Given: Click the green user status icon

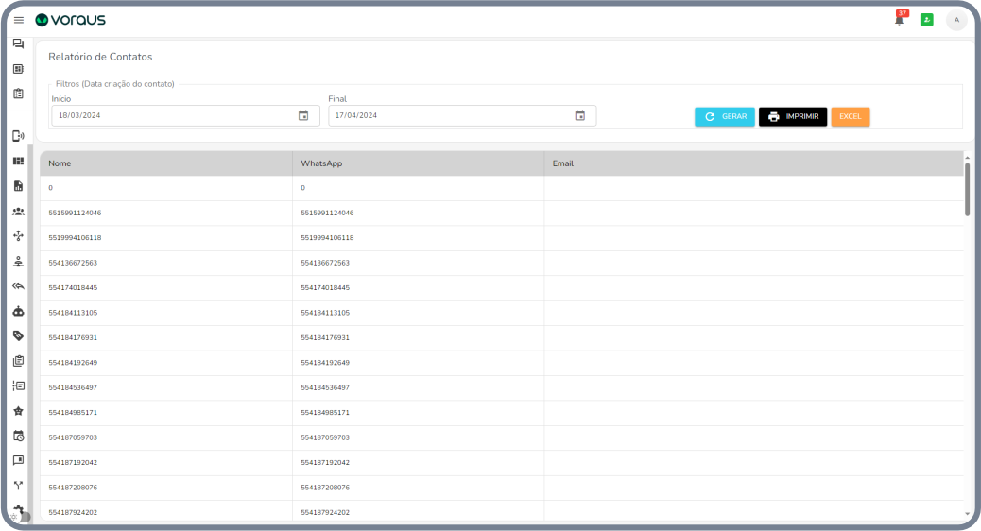Looking at the screenshot, I should [927, 20].
